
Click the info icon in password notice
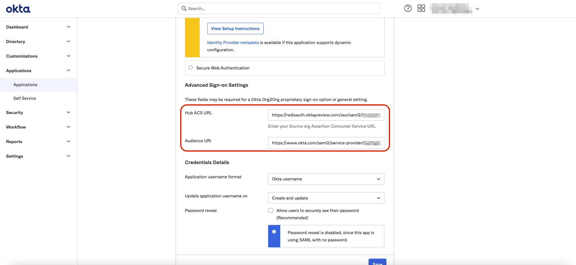(x=274, y=232)
